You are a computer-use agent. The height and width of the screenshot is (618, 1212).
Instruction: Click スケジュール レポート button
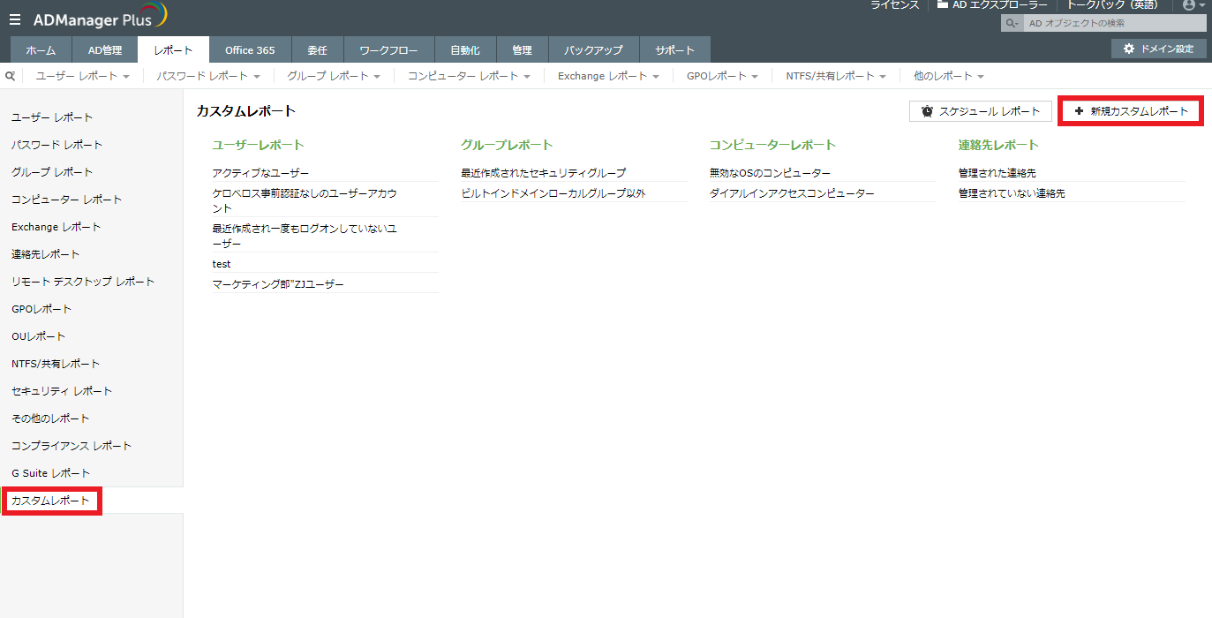click(x=981, y=111)
